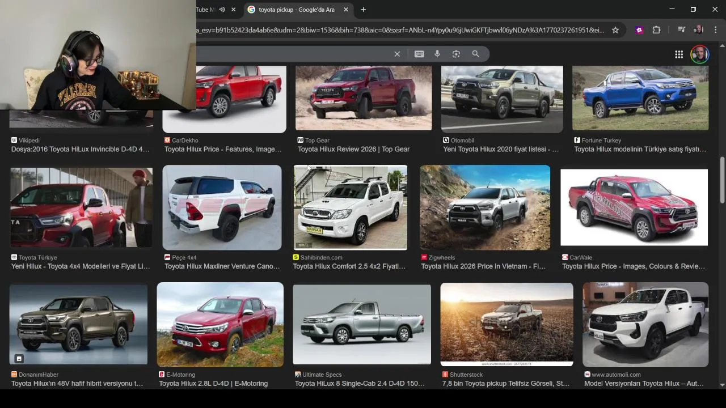Image resolution: width=726 pixels, height=408 pixels.
Task: Open Toyota Hilux modelinin Türkiye satış link
Action: click(x=640, y=150)
